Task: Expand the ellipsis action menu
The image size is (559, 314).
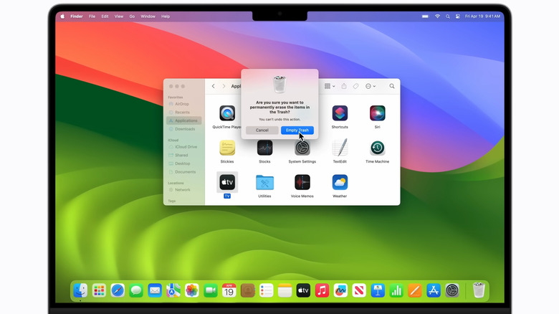Action: [370, 86]
